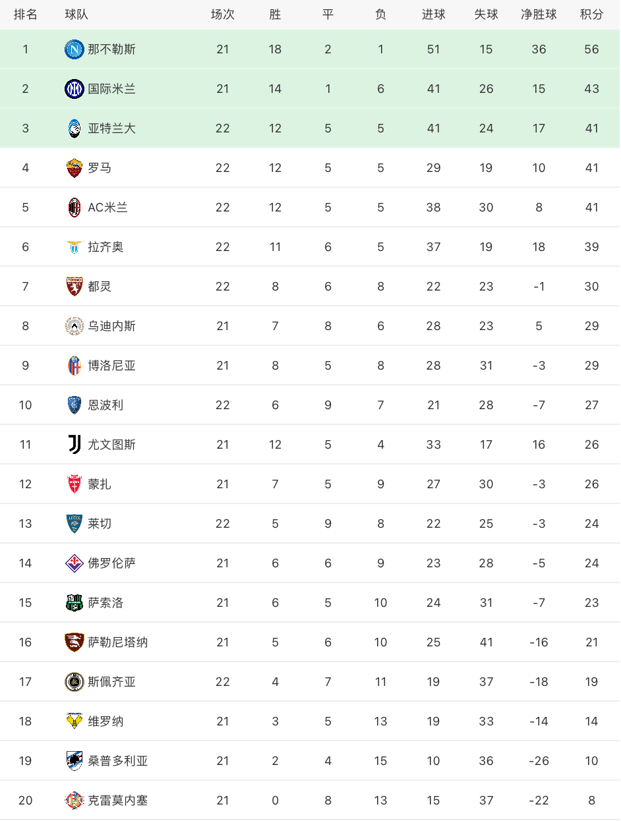Click the 排名 ranking column header
Image resolution: width=621 pixels, height=821 pixels.
pyautogui.click(x=25, y=14)
